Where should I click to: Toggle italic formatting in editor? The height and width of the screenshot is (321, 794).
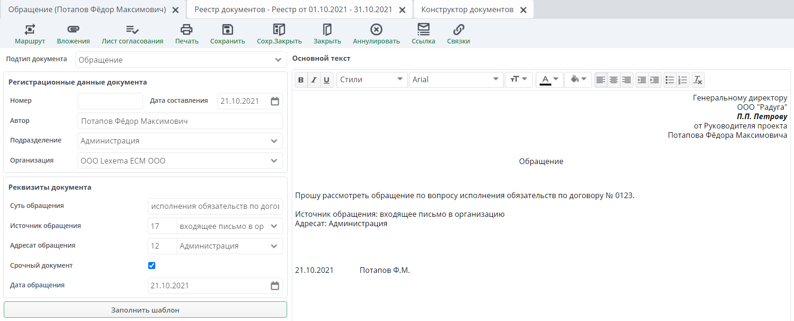click(x=314, y=80)
